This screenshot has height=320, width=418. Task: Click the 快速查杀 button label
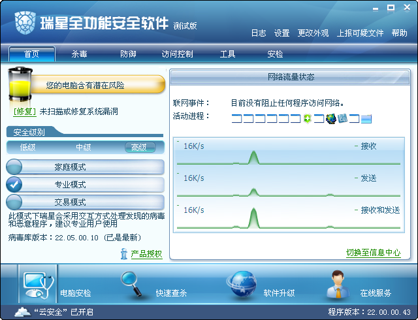coord(171,293)
